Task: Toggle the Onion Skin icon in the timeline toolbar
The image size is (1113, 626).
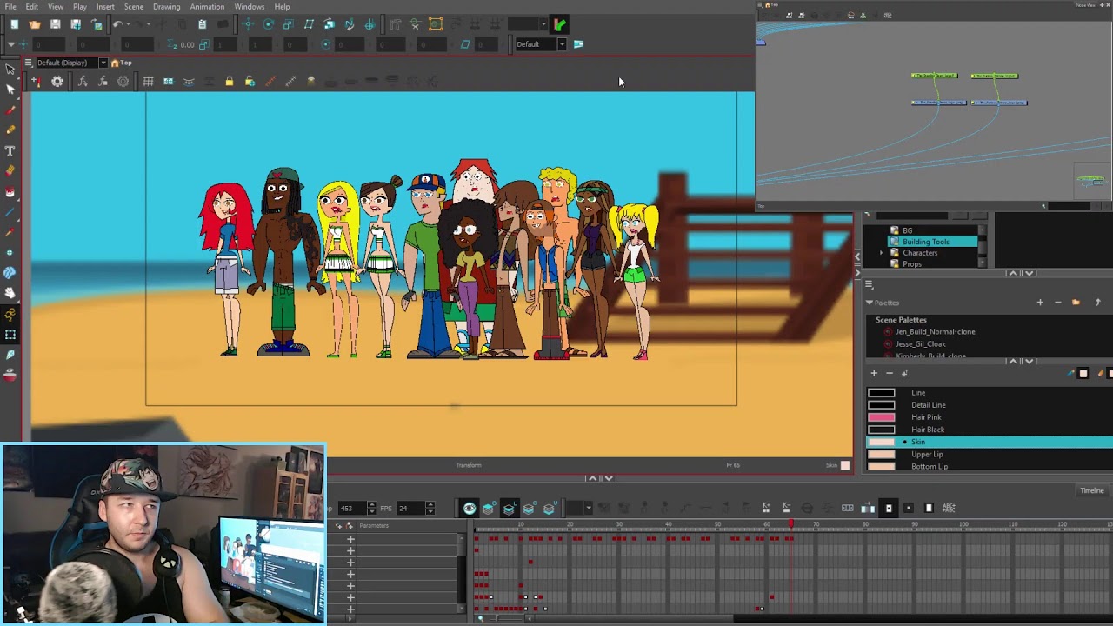Action: (x=489, y=508)
